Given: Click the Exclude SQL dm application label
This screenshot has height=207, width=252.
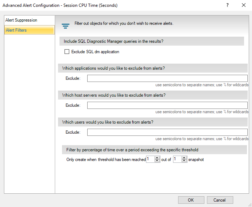Looking at the screenshot, I should click(95, 52).
